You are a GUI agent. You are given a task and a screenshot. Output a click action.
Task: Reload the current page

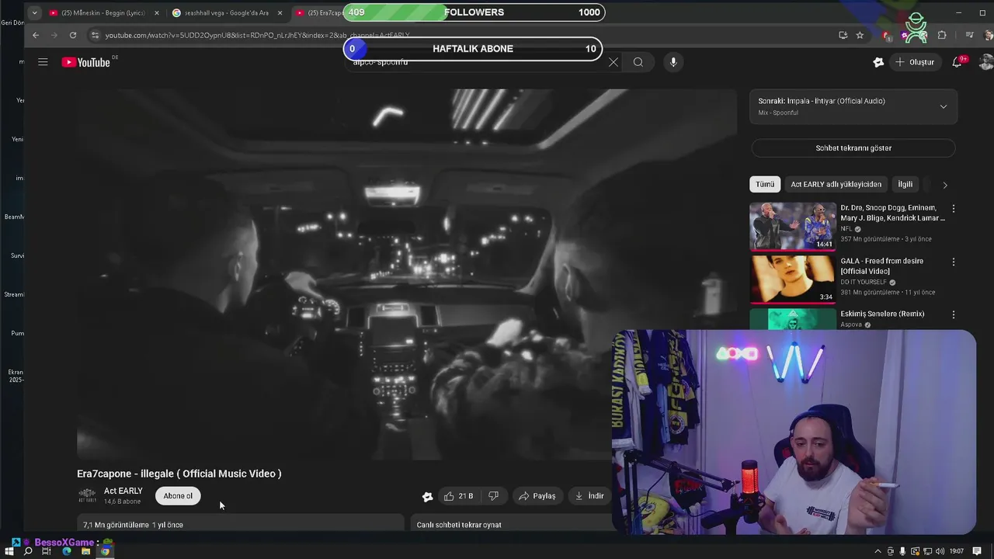(x=73, y=35)
